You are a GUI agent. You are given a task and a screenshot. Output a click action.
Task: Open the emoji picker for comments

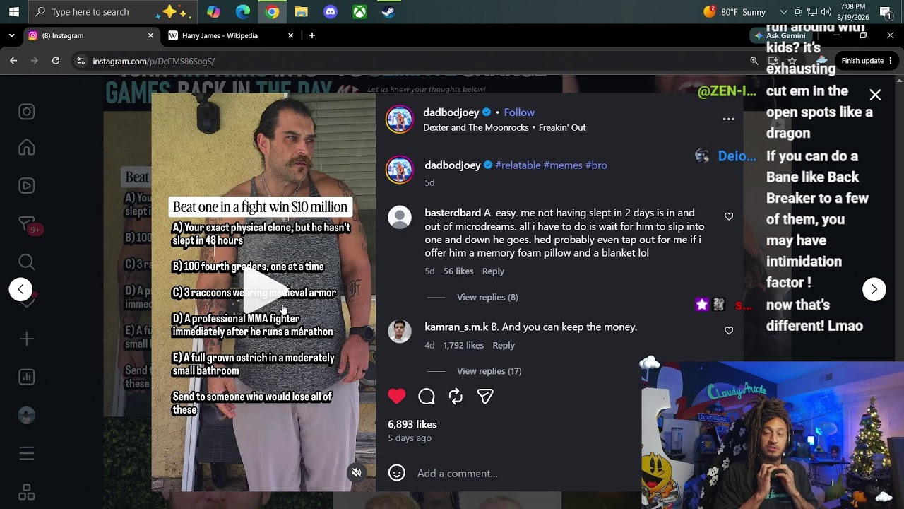tap(397, 473)
